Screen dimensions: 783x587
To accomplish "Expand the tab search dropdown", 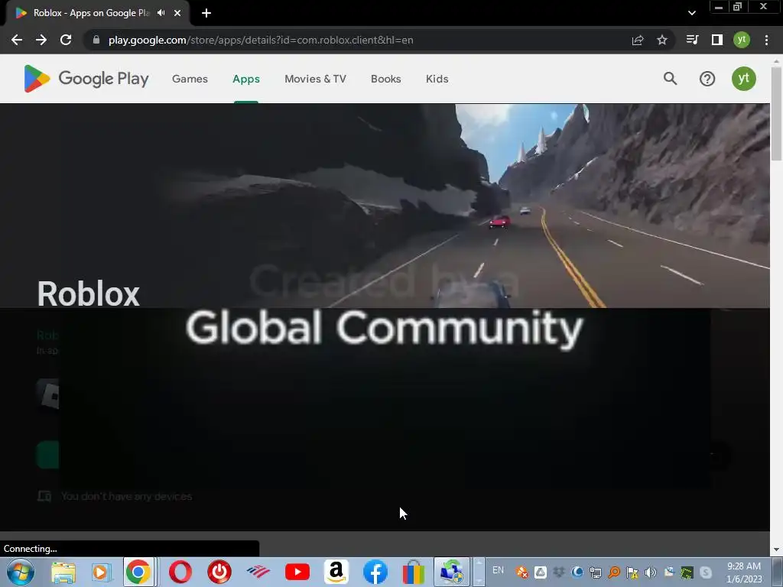I will tap(691, 13).
